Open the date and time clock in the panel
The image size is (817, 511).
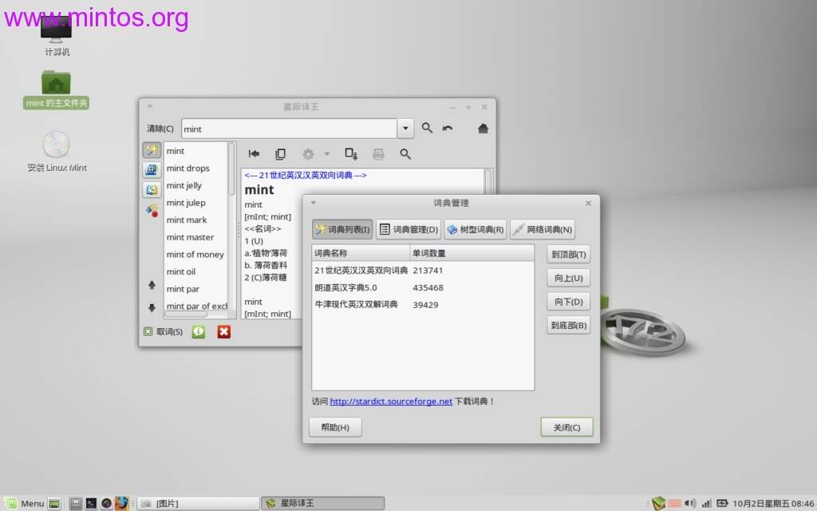773,503
